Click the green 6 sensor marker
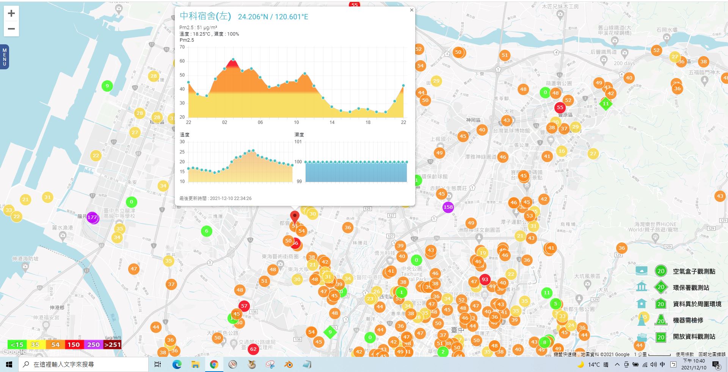728x372 pixels. (x=207, y=231)
